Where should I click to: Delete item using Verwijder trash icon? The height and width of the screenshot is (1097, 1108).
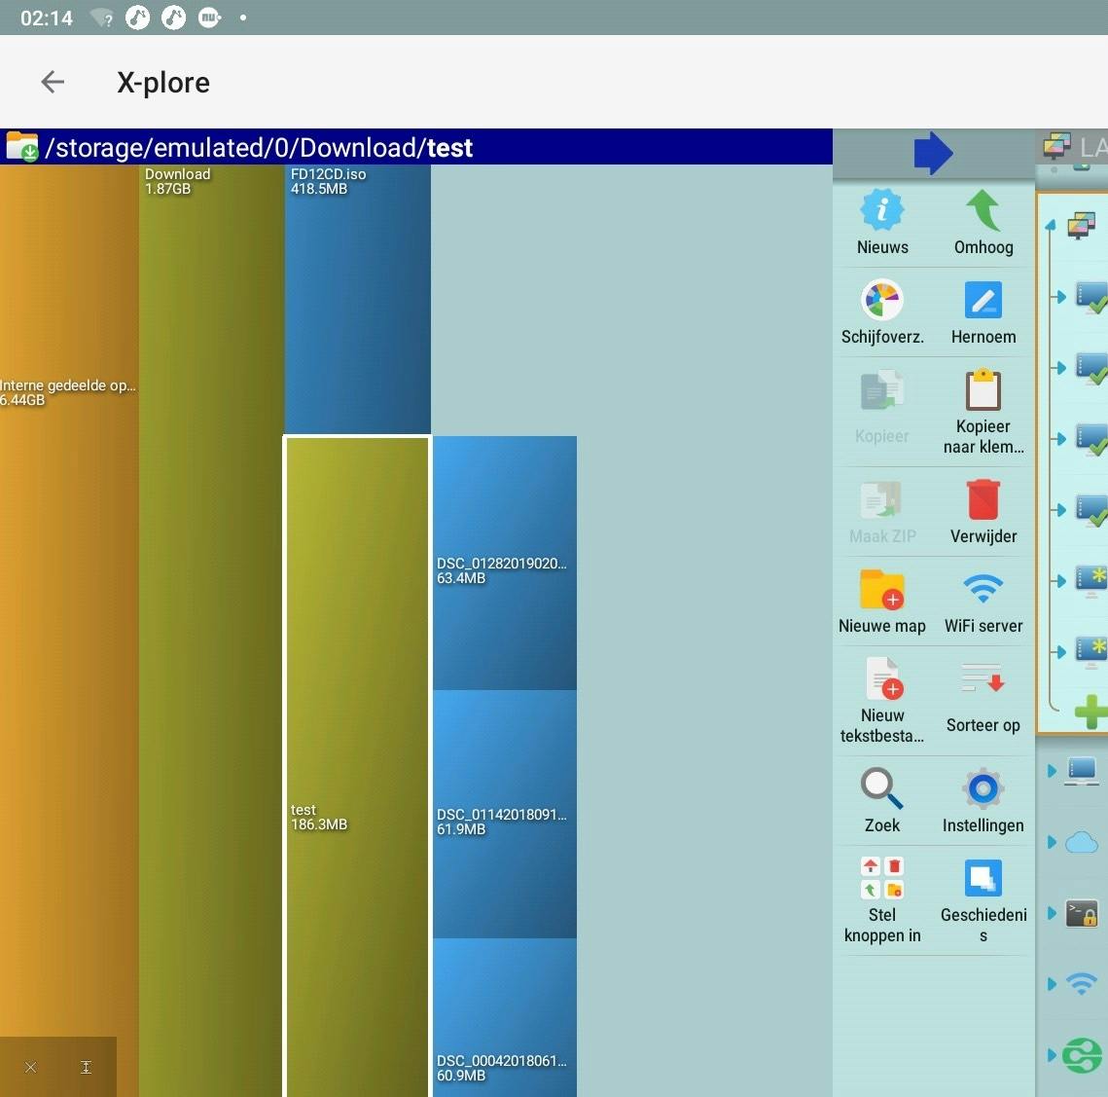point(983,512)
